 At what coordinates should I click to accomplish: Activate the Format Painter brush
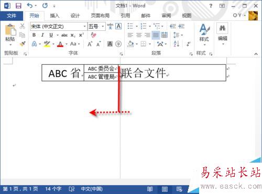click(x=23, y=43)
